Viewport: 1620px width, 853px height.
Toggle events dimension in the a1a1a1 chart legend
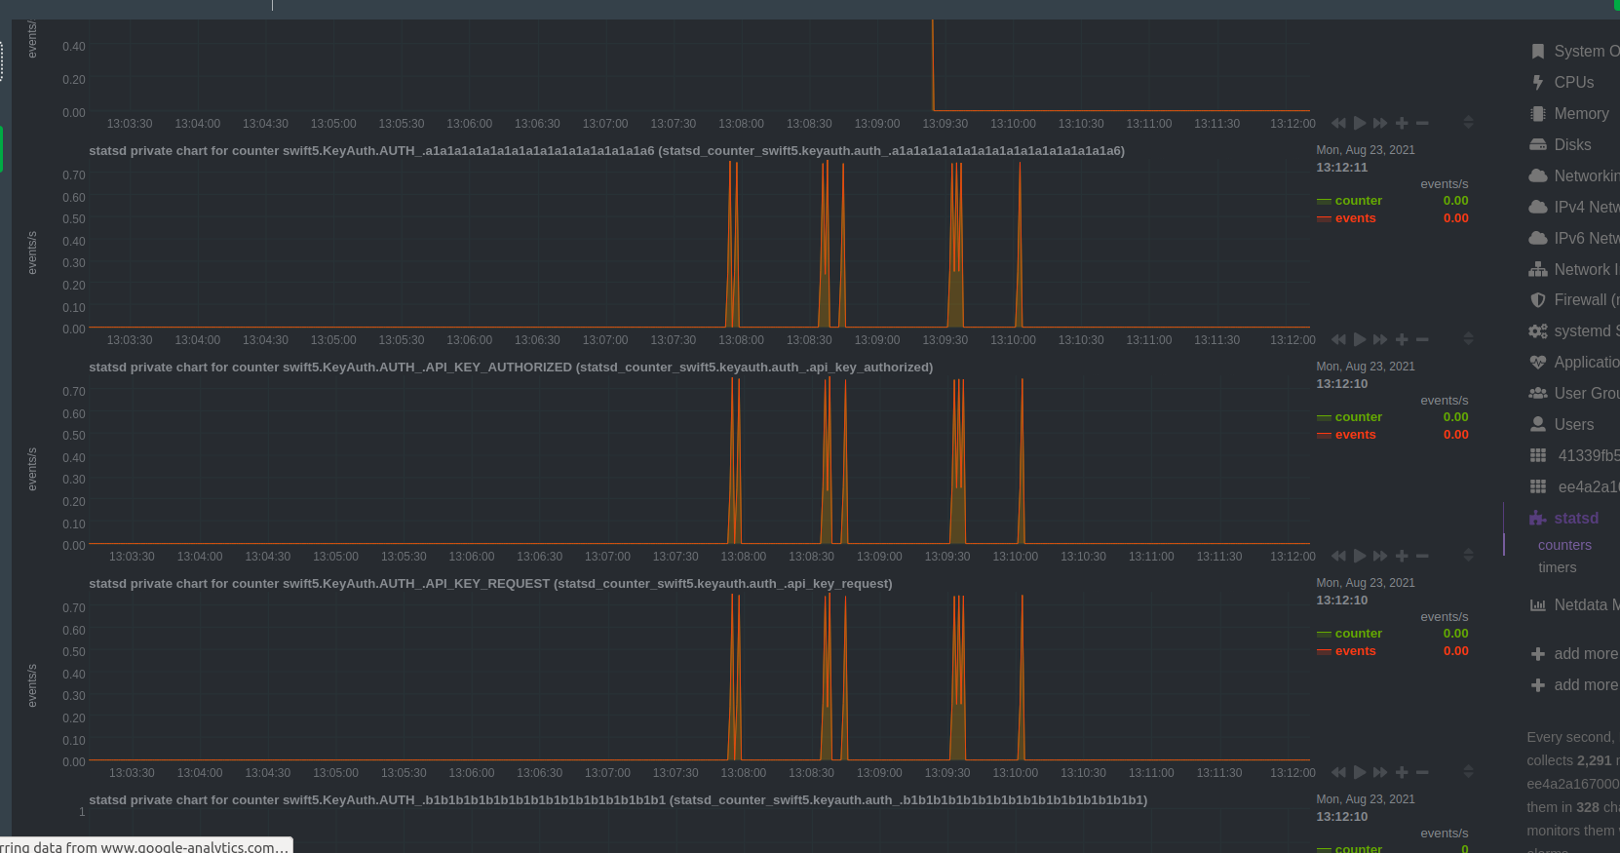pos(1355,218)
